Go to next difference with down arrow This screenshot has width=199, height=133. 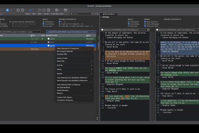(18, 10)
